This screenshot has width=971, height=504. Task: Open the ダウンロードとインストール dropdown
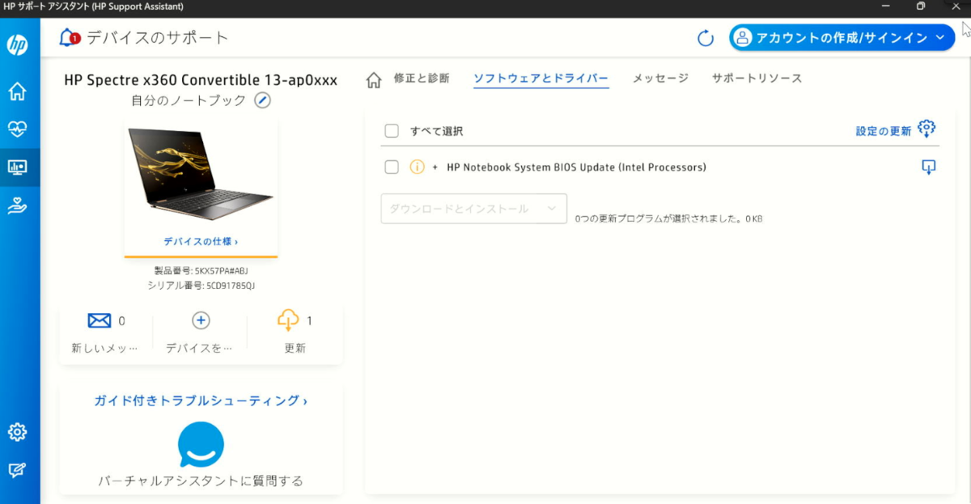[473, 209]
